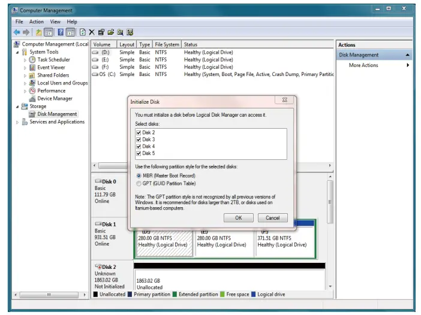Click the Extended partition green legend swatch
The width and height of the screenshot is (421, 315).
[175, 295]
